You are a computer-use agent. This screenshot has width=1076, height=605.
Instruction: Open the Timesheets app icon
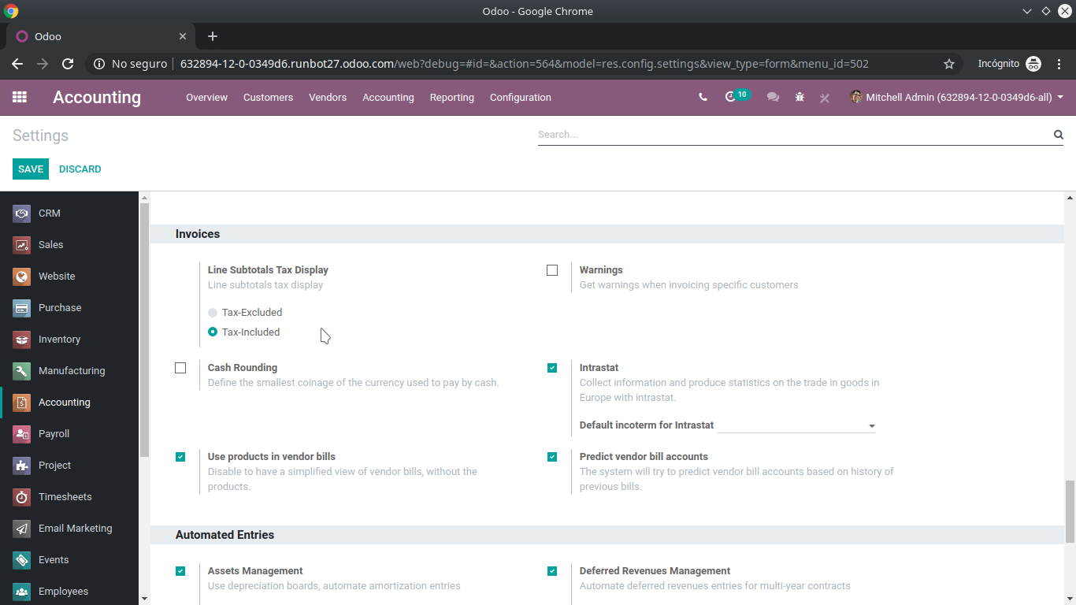[21, 496]
